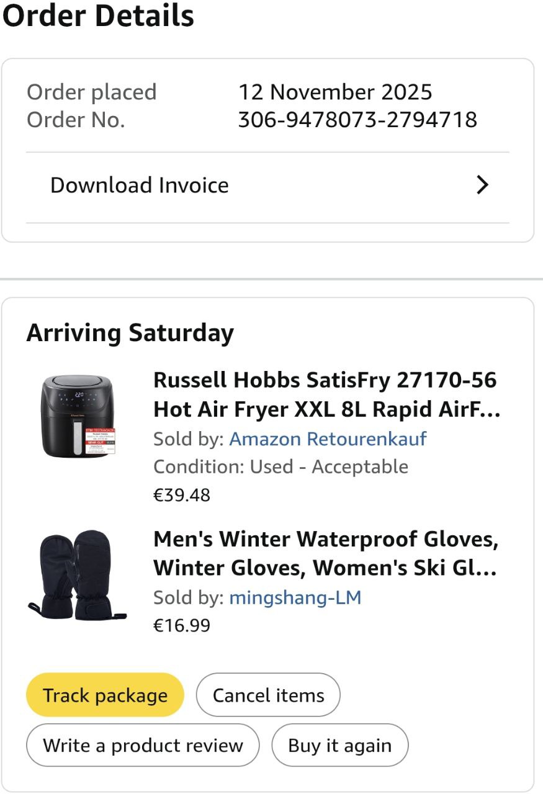Tap the Buy it again button

[339, 746]
